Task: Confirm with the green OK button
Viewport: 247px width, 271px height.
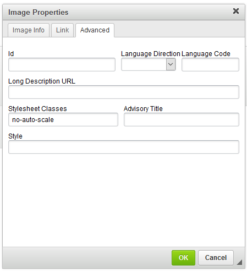Action: point(183,258)
